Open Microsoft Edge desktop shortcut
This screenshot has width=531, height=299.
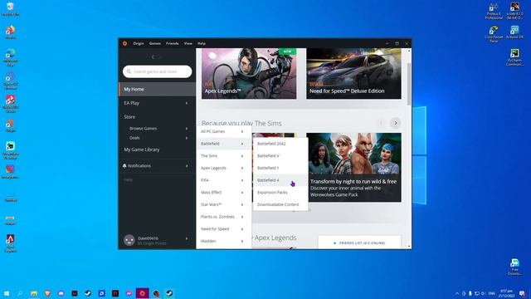[10, 57]
